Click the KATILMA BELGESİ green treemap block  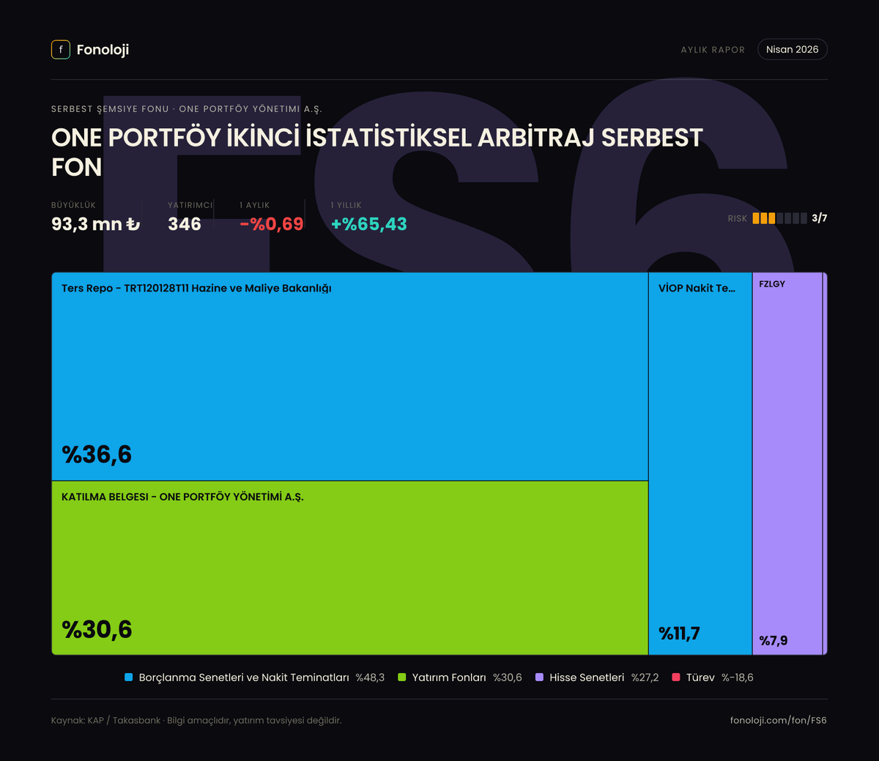[x=350, y=568]
